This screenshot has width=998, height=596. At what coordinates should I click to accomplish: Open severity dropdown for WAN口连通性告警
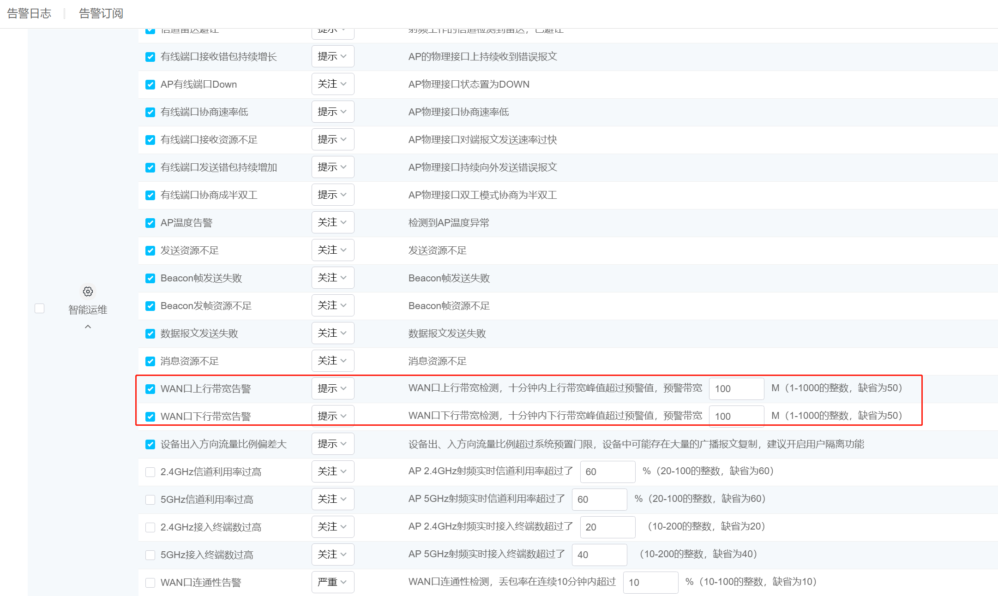pos(332,582)
